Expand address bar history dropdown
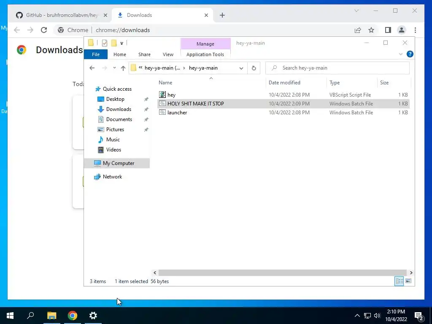The image size is (432, 324). point(241,68)
